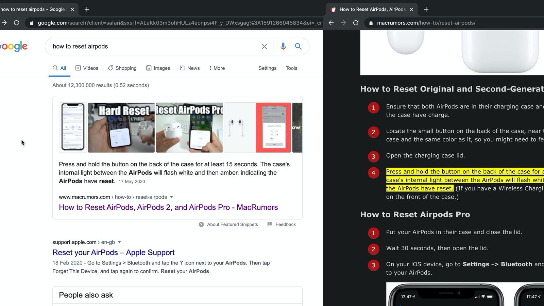The height and width of the screenshot is (306, 544).
Task: Open new tab beside Google search tab
Action: [x=87, y=10]
